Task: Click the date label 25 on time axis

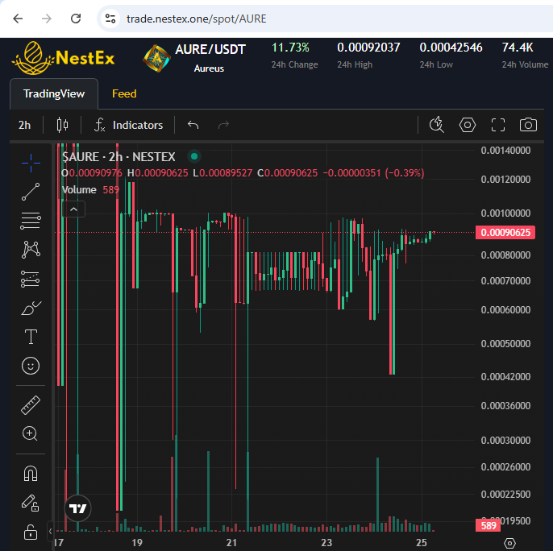Action: [x=422, y=542]
